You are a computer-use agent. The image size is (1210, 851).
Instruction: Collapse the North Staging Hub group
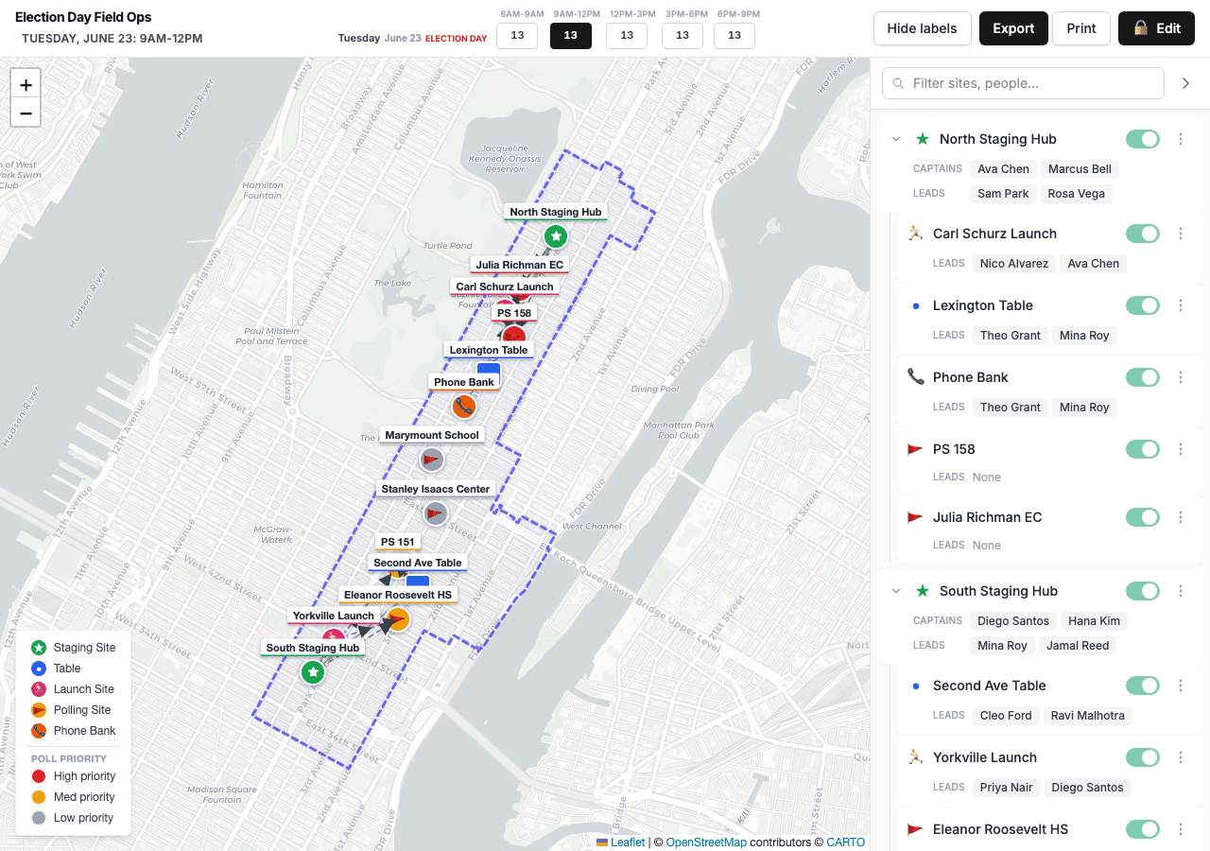pos(896,139)
